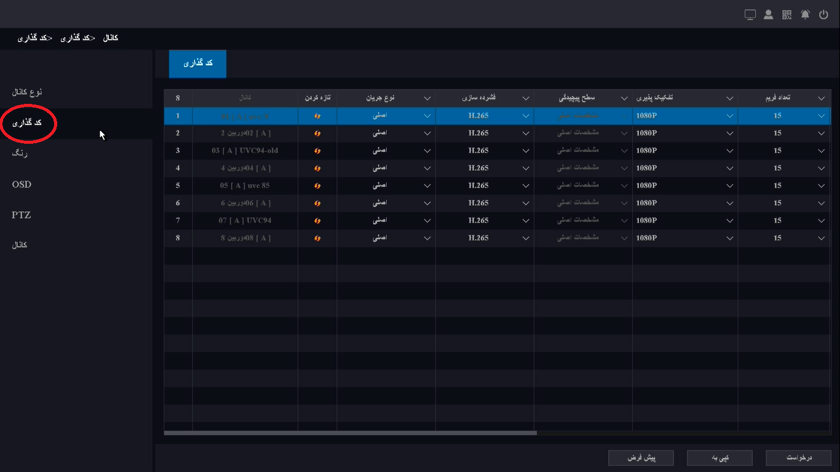Open the کد گذاری tab

coord(197,64)
